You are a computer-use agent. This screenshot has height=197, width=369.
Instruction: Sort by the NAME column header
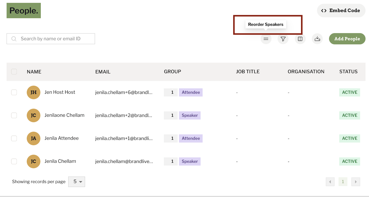(x=34, y=72)
